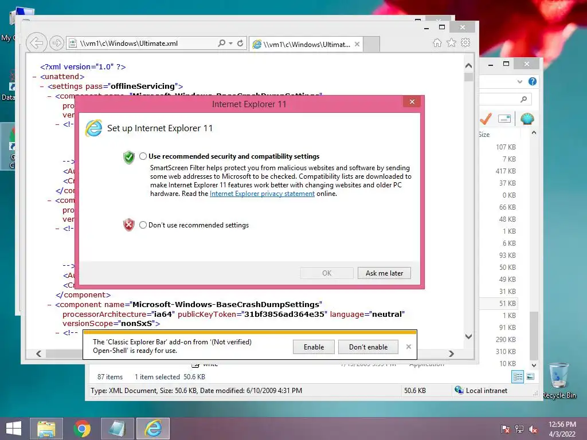
Task: Enable the Classic Explorer Bar add-on
Action: (314, 347)
